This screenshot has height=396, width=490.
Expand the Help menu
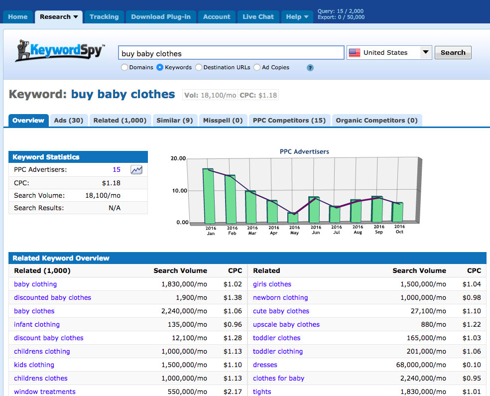tap(297, 17)
